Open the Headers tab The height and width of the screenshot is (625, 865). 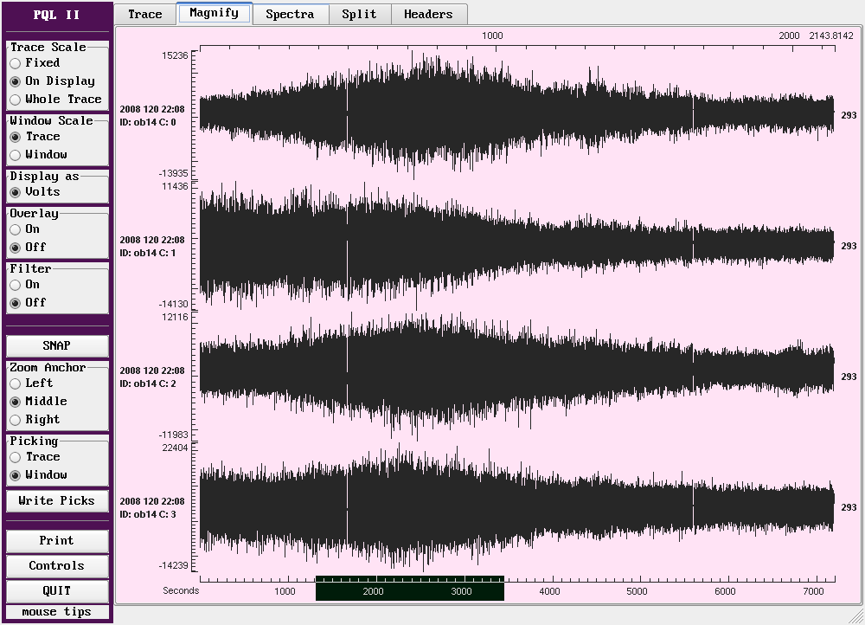click(x=428, y=14)
